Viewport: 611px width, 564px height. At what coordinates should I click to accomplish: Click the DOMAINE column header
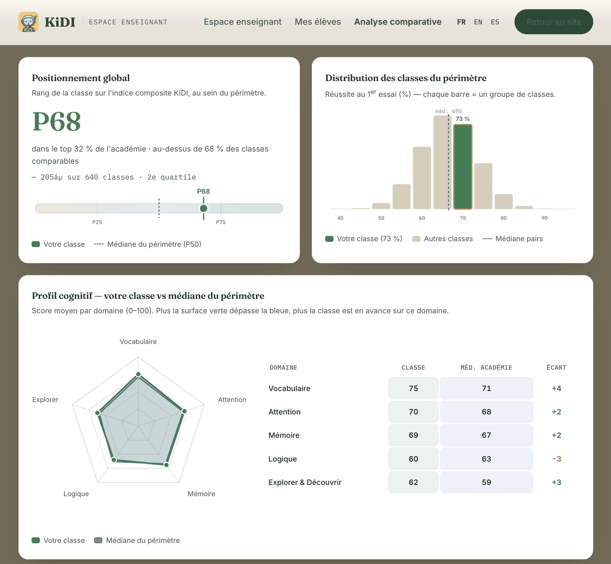tap(283, 367)
